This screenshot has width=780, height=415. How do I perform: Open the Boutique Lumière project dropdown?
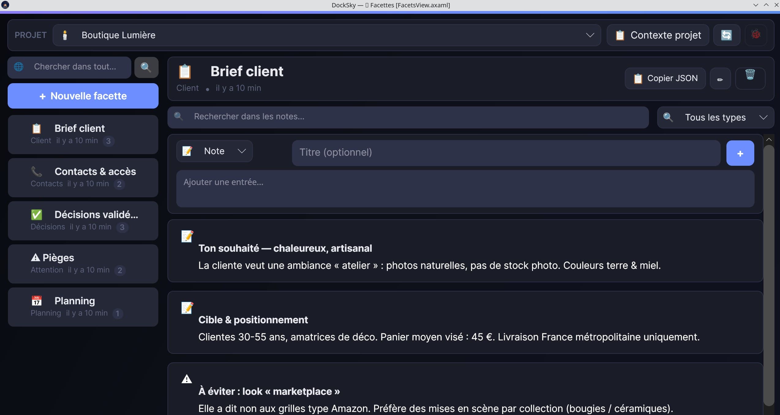(327, 35)
